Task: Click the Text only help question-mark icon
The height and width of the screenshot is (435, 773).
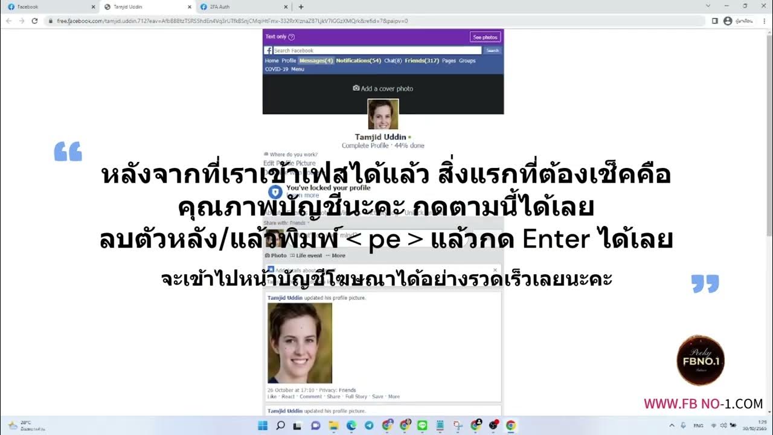Action: (x=292, y=37)
